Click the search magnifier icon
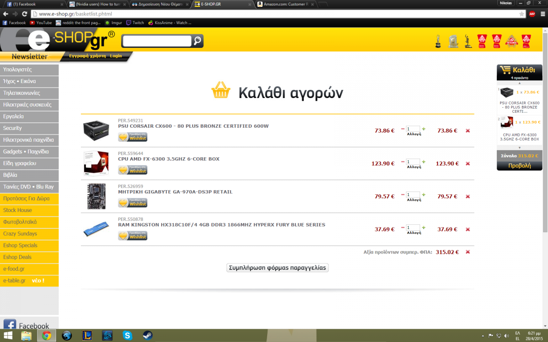 pyautogui.click(x=197, y=41)
